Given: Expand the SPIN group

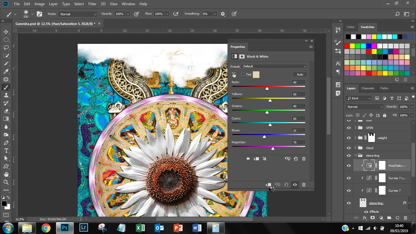Looking at the screenshot, I should point(355,128).
